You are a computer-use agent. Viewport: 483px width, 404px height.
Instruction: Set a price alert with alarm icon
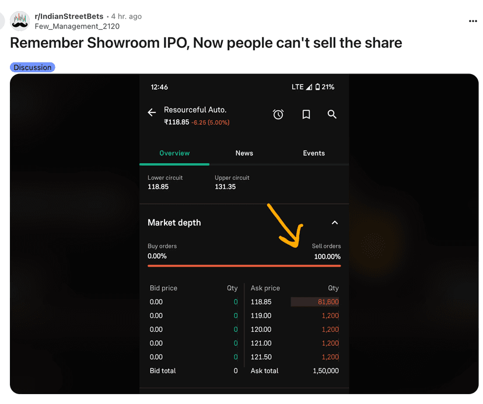coord(278,115)
